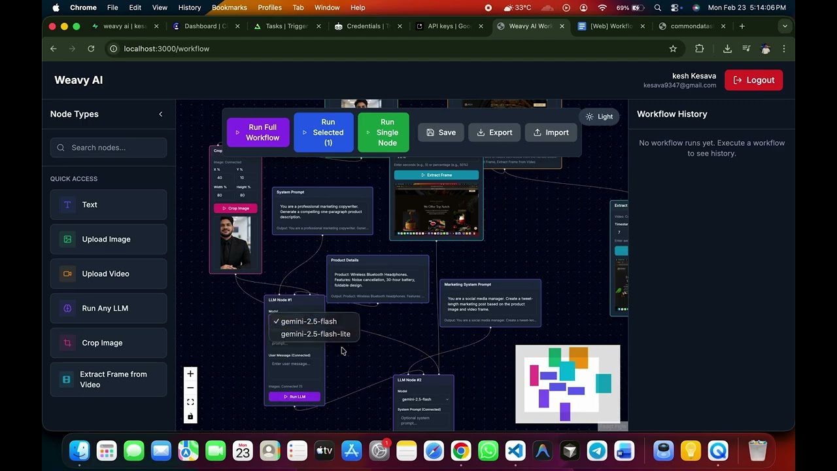Focus the Search nodes field
The image size is (837, 471).
[x=109, y=147]
